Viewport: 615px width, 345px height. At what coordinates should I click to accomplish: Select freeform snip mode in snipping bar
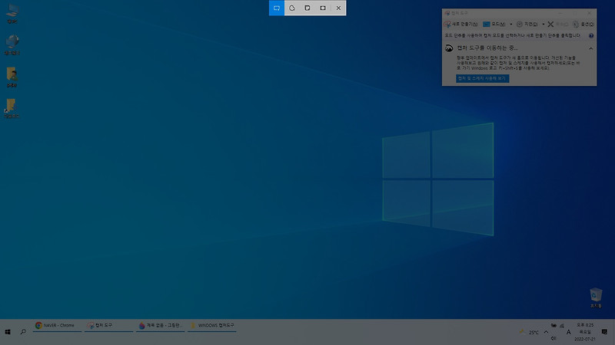[292, 8]
